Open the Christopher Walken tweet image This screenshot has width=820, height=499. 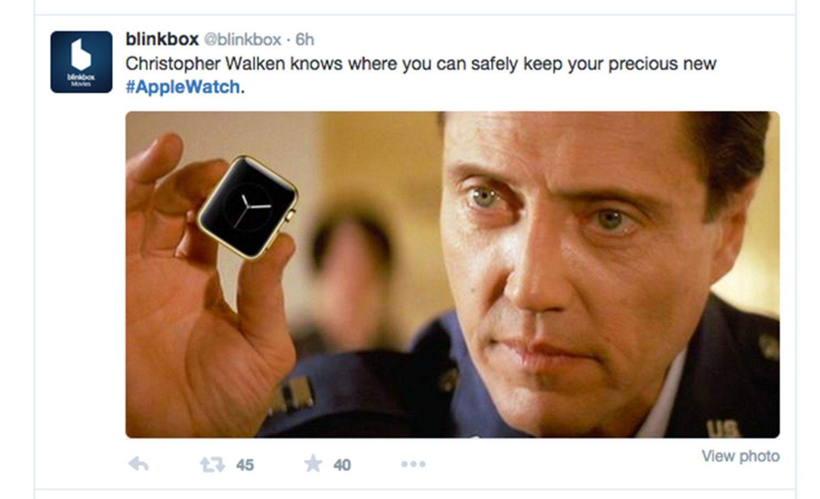(x=453, y=275)
